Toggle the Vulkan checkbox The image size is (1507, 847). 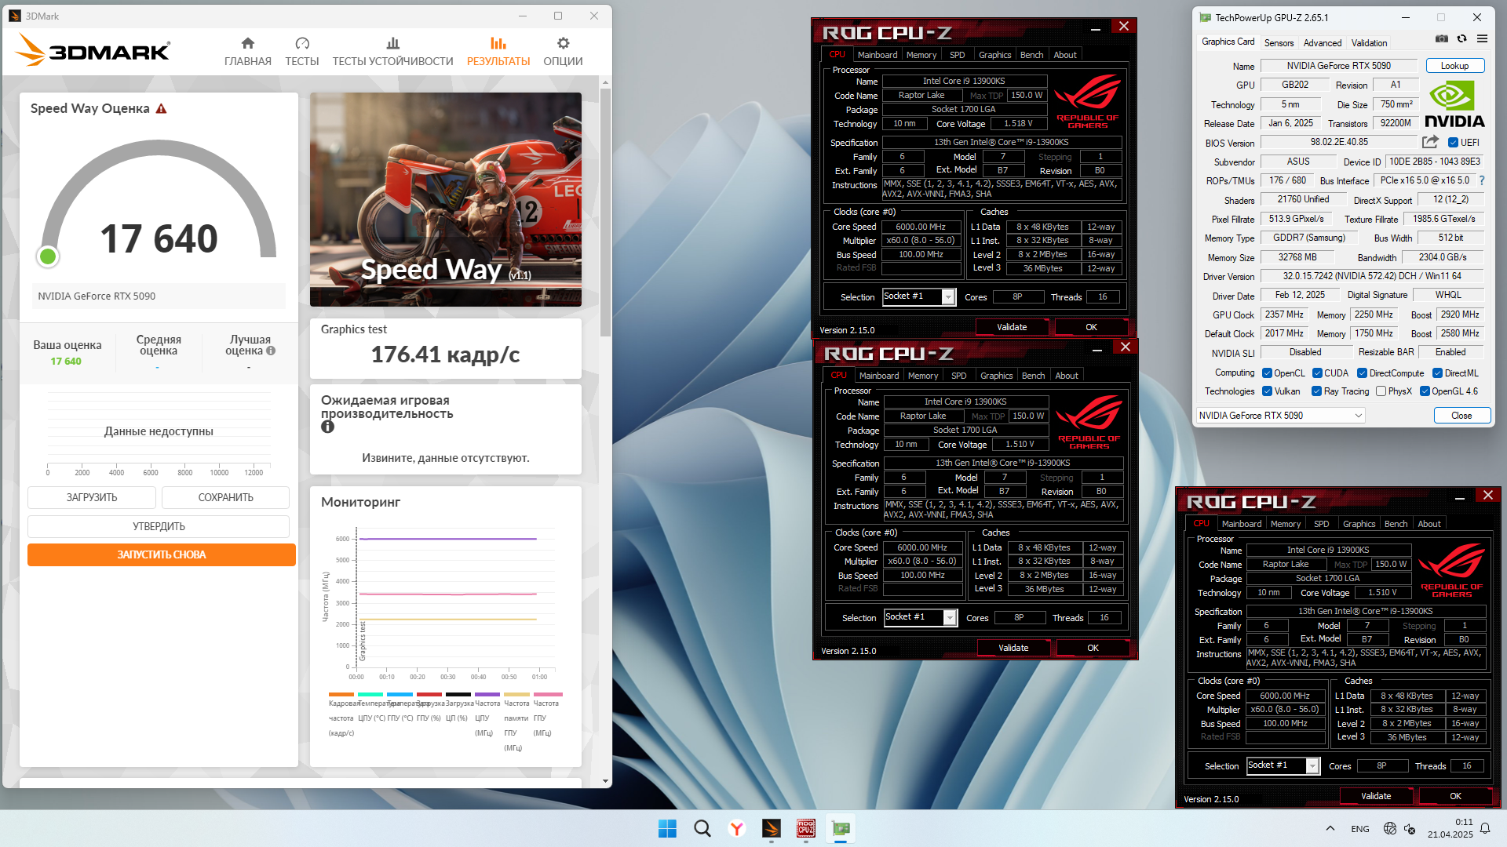[x=1267, y=391]
